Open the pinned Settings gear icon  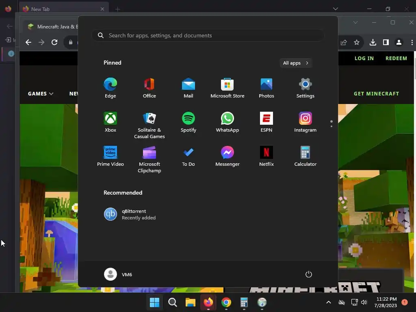(x=305, y=88)
